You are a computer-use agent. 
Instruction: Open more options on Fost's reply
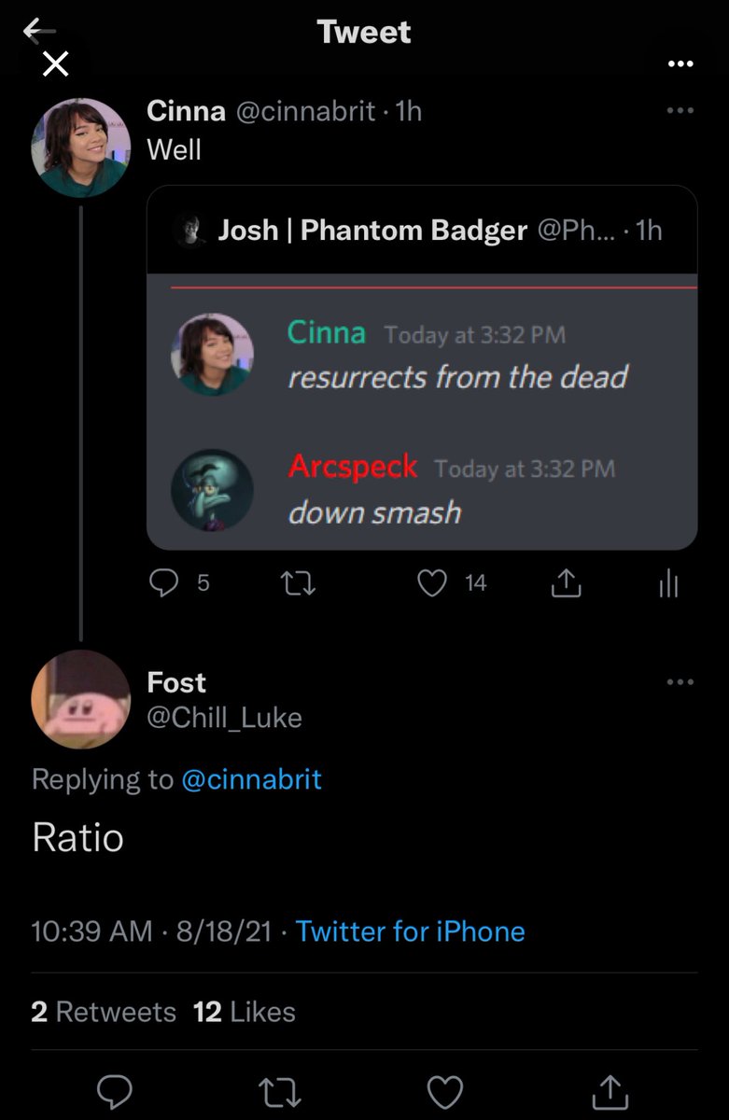point(680,682)
